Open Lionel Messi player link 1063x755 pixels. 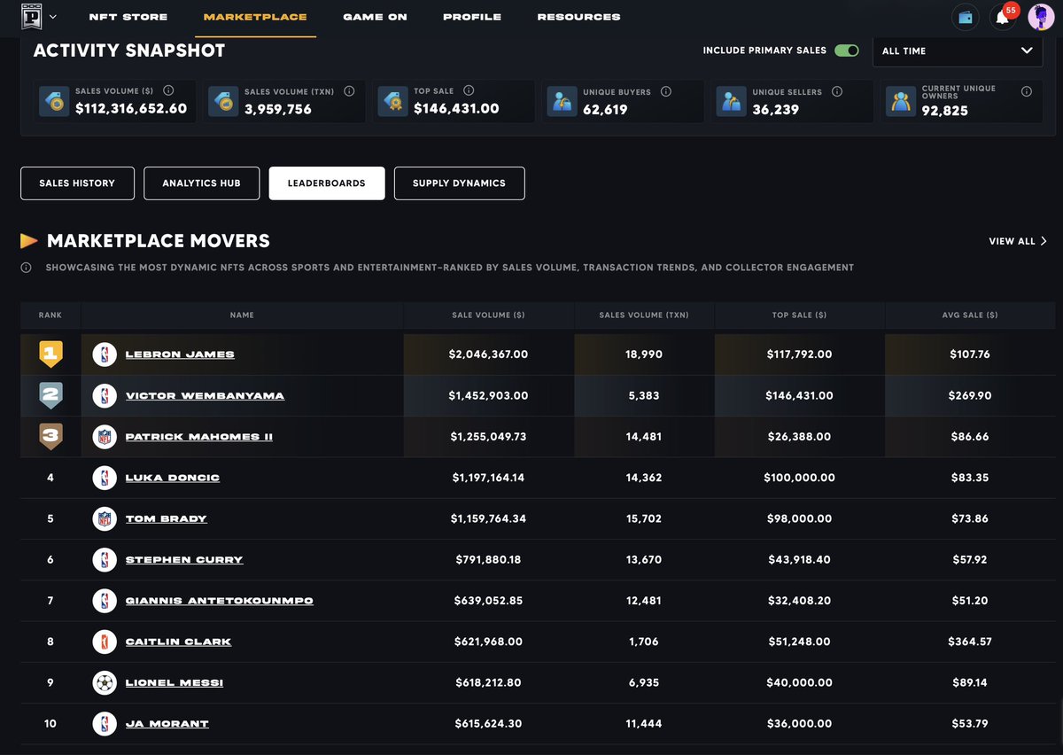click(x=175, y=682)
